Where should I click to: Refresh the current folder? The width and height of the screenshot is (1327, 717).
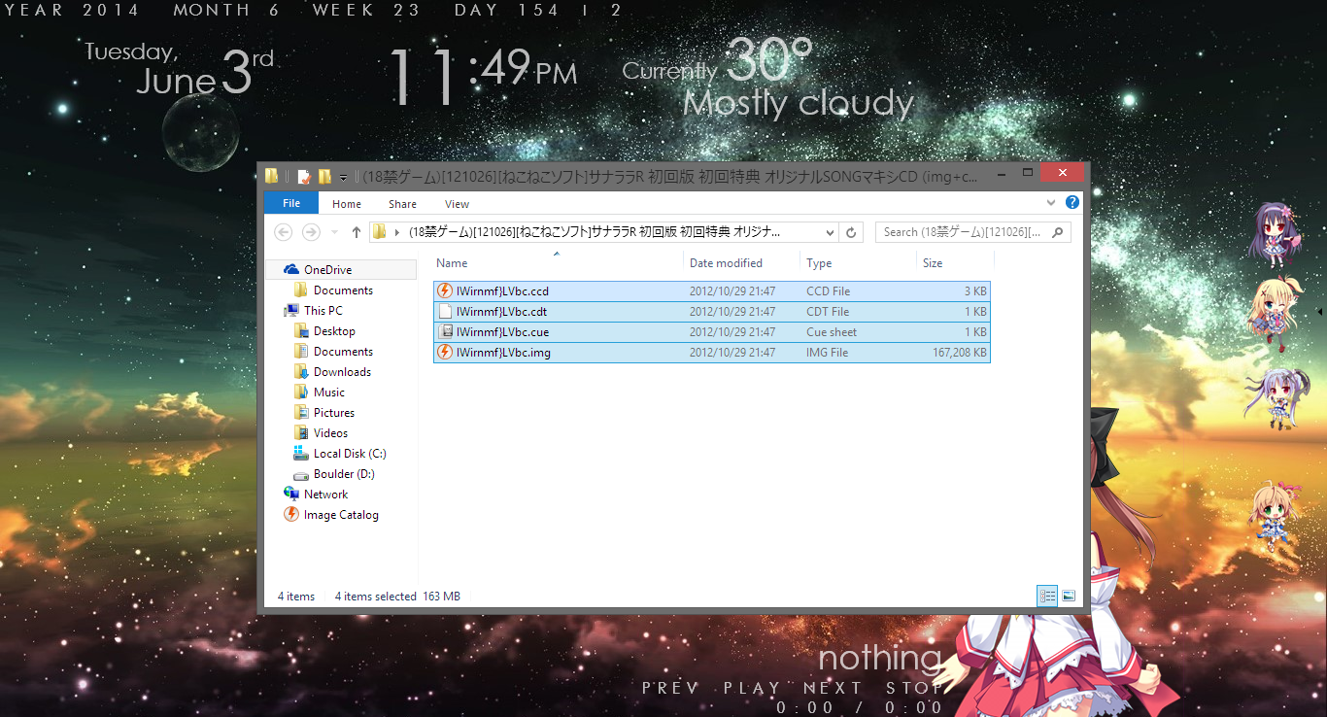click(851, 233)
